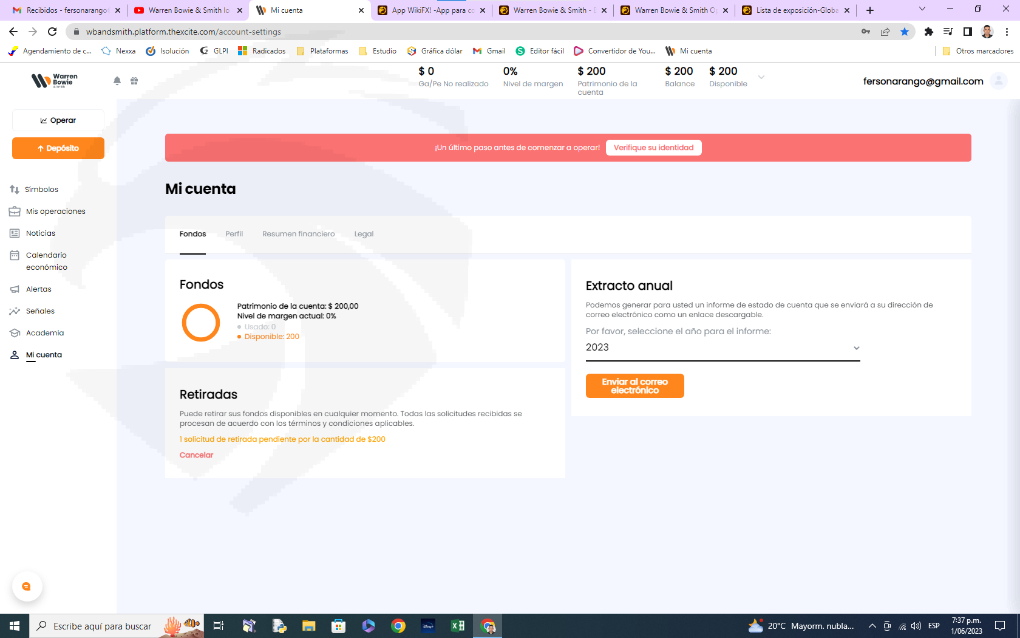Open the Señales sidebar item

point(40,311)
